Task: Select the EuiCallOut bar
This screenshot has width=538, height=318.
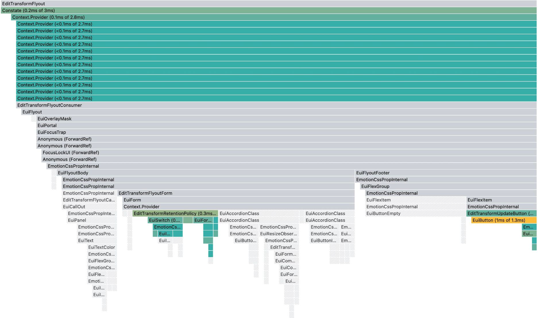Action: pos(89,207)
